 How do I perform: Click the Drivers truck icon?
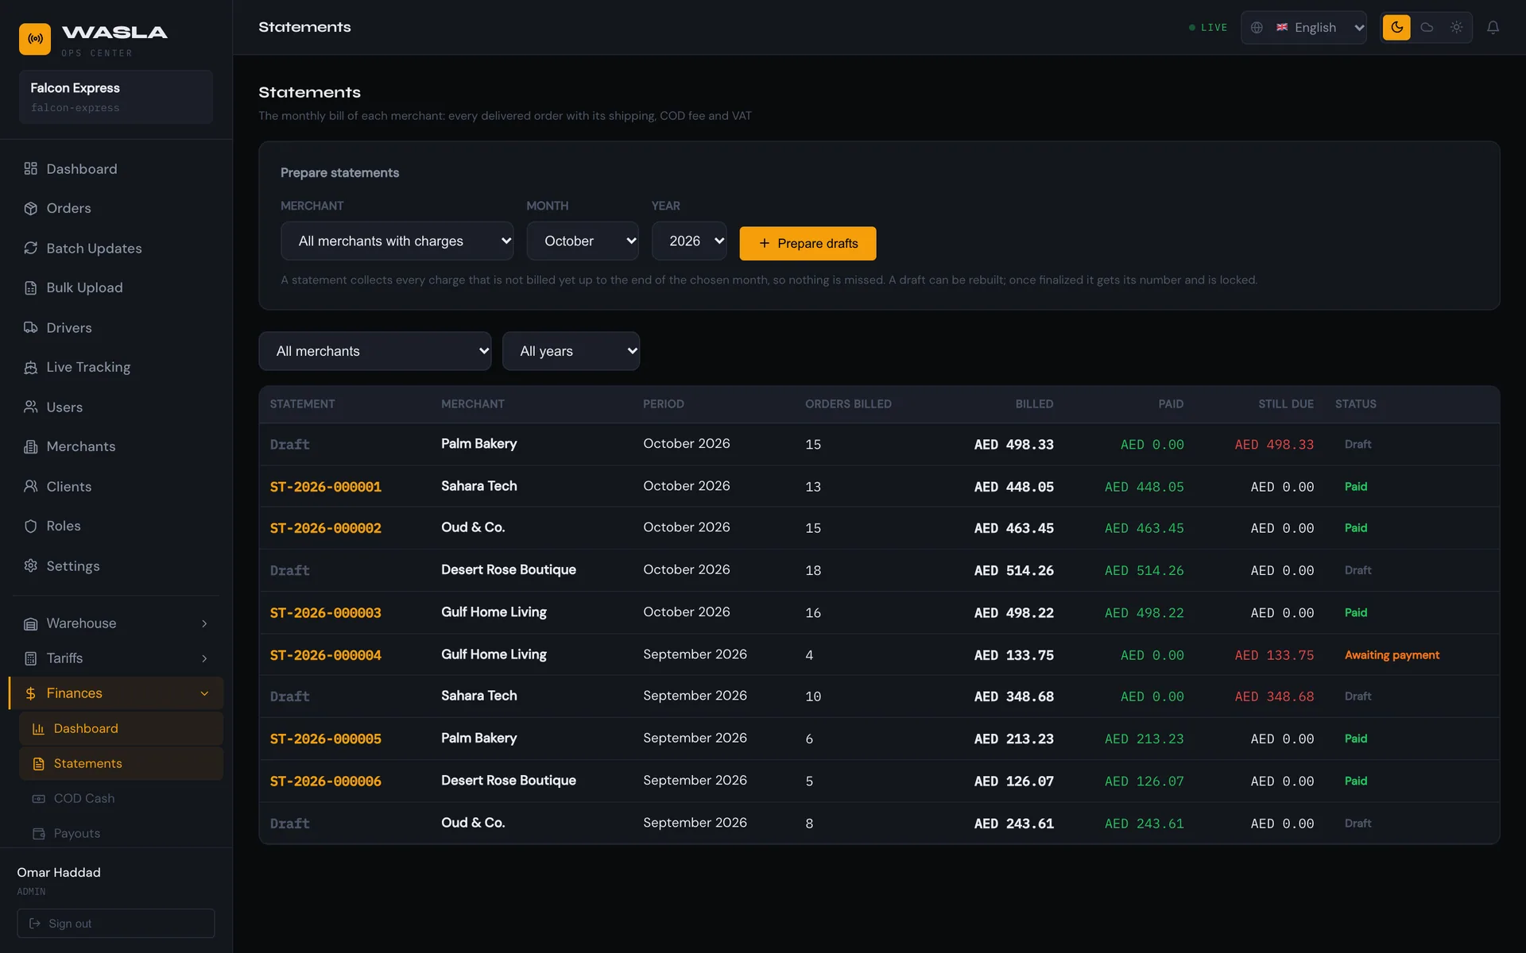click(x=31, y=328)
